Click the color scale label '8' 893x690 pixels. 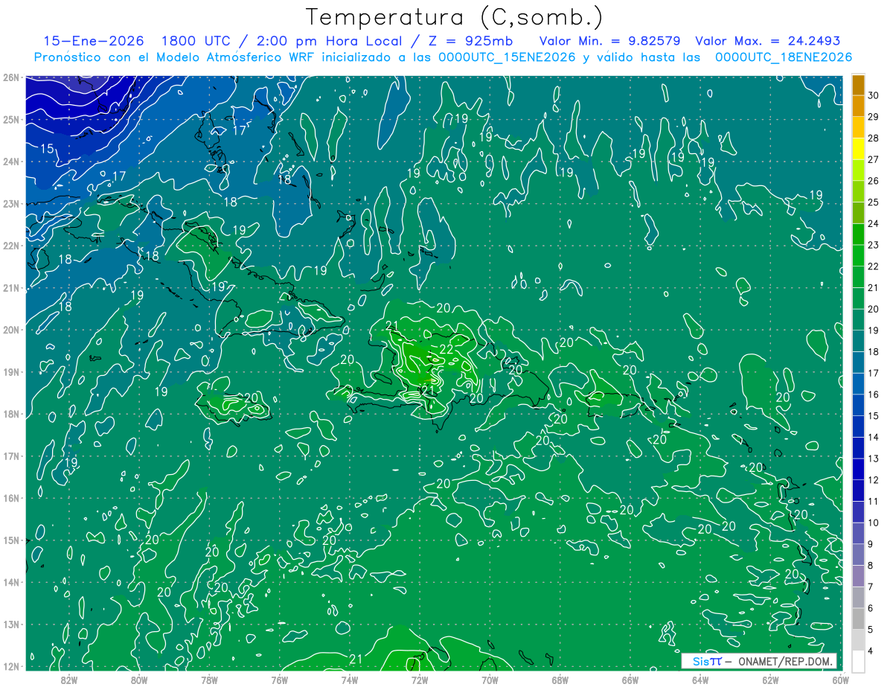click(x=871, y=566)
